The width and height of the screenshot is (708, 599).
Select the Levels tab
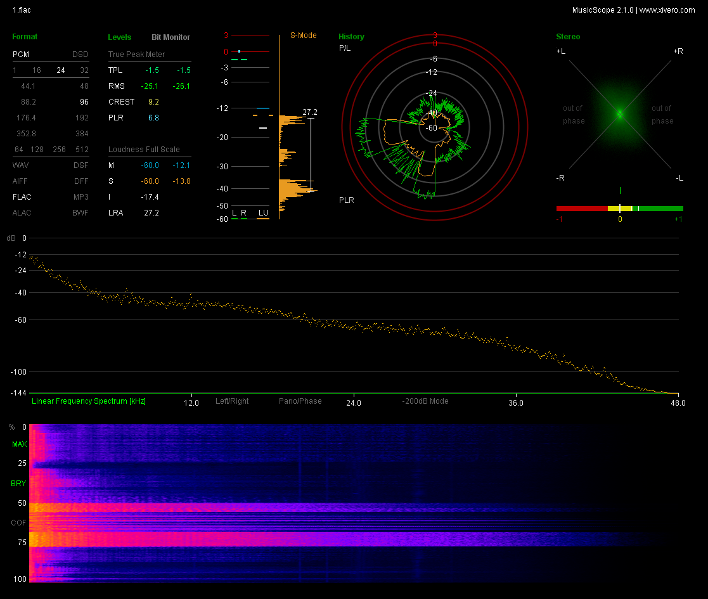pyautogui.click(x=120, y=37)
